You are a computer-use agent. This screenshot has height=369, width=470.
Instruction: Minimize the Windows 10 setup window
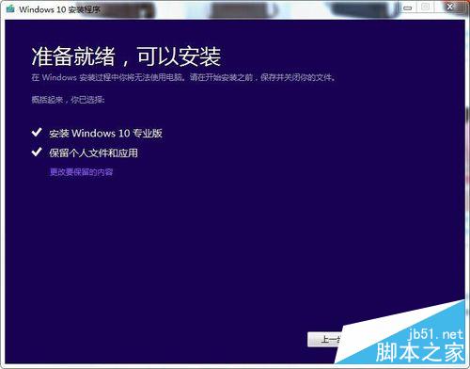407,8
